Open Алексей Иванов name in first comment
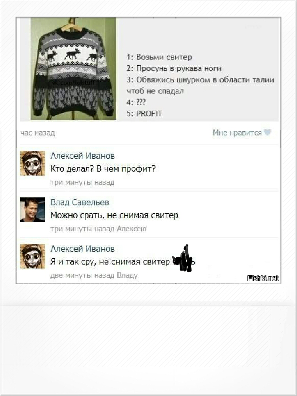 [x=83, y=156]
